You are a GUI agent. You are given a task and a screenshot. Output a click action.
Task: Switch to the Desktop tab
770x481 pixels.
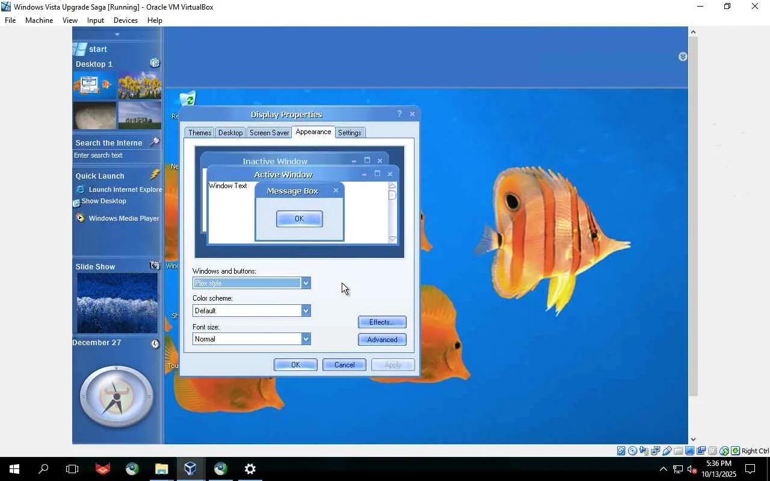[x=230, y=133]
